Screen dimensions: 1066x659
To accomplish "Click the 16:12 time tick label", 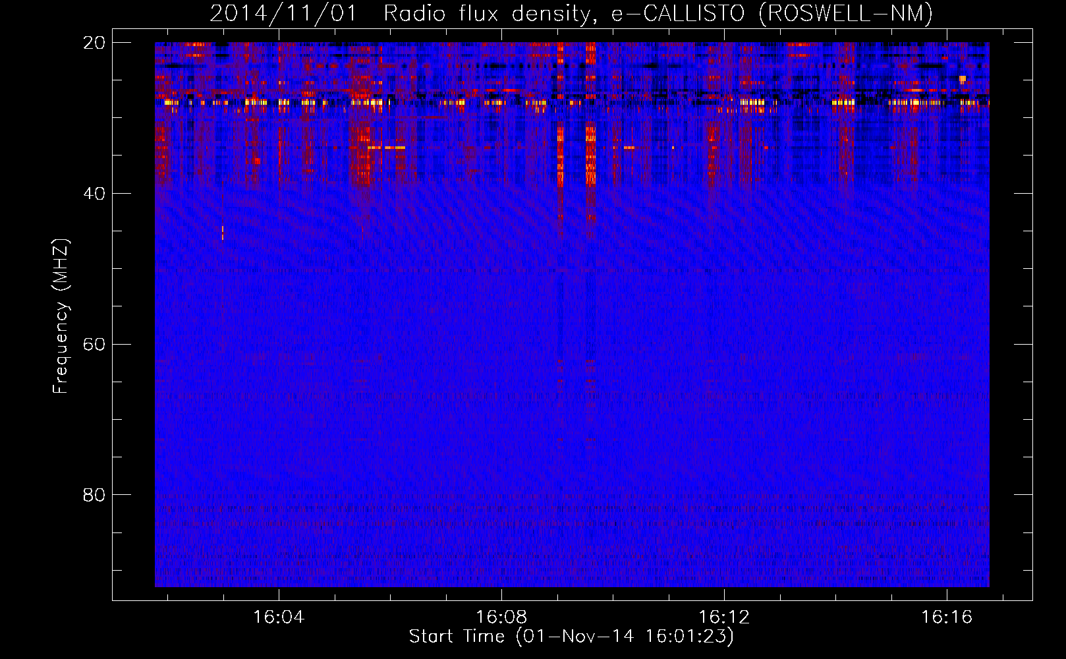I will [724, 617].
